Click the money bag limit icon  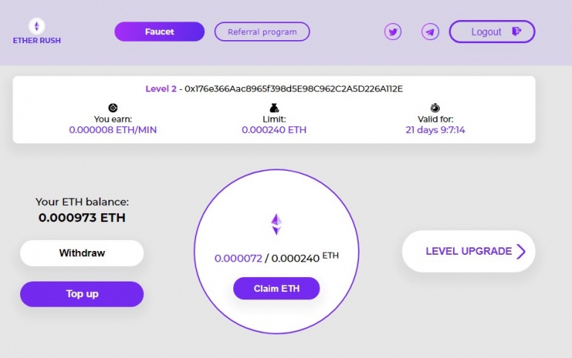[x=274, y=108]
